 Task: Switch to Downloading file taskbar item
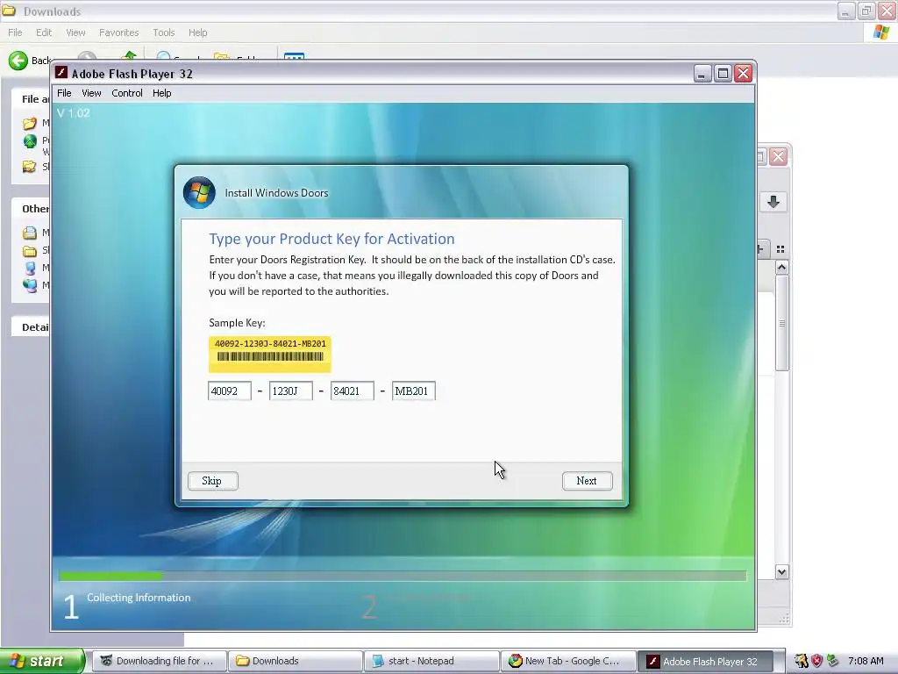click(x=159, y=661)
